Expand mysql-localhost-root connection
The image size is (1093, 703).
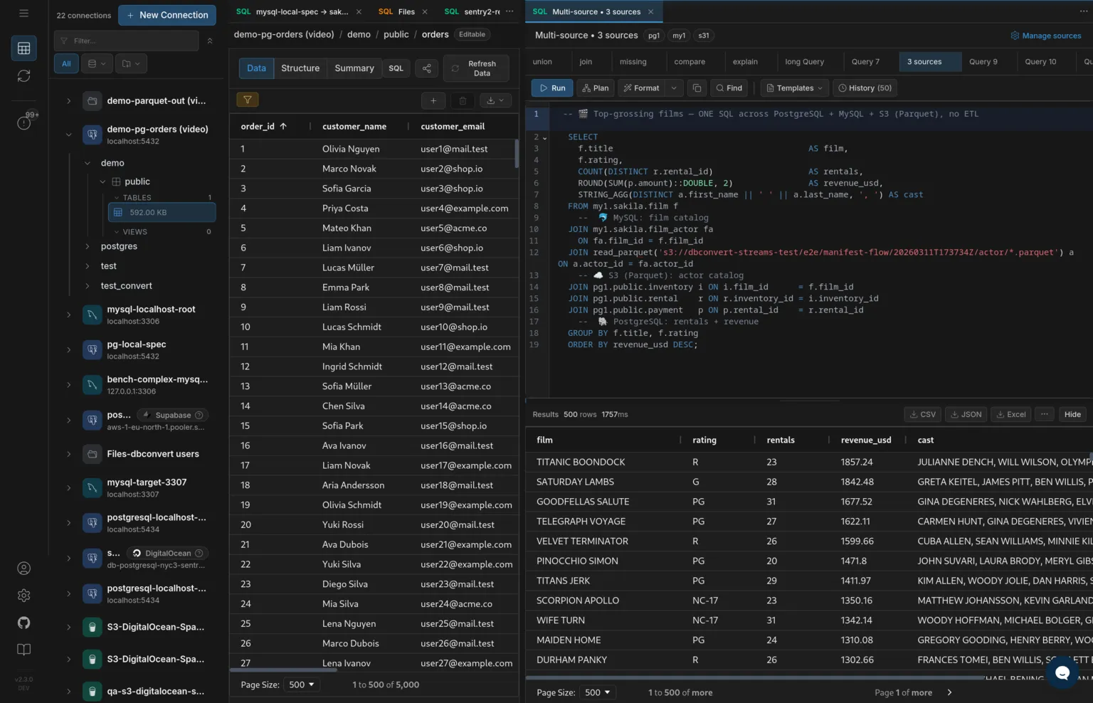click(68, 314)
